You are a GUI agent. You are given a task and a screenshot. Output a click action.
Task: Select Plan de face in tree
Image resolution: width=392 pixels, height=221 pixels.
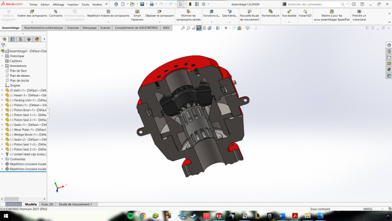(18, 70)
